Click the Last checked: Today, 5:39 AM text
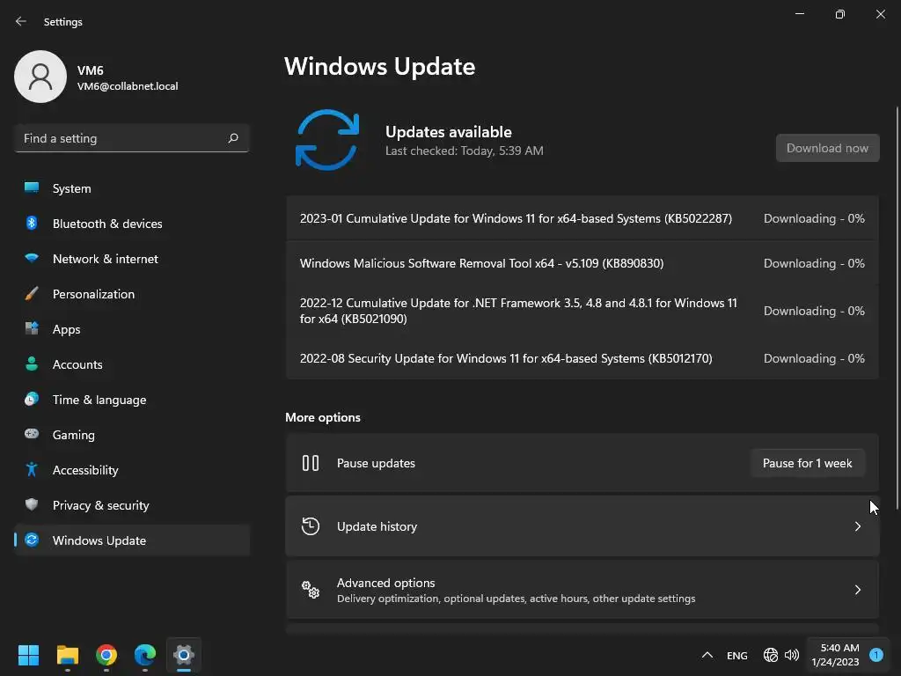Viewport: 901px width, 676px height. pyautogui.click(x=465, y=151)
